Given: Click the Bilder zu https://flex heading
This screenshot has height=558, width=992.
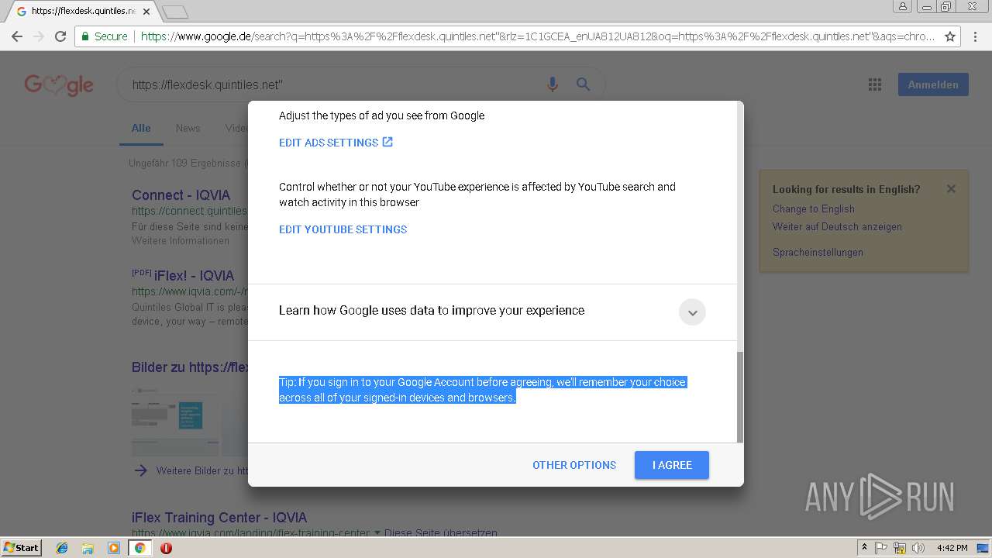Looking at the screenshot, I should pyautogui.click(x=190, y=367).
